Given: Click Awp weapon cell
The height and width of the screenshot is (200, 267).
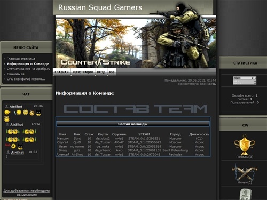Looking at the screenshot, I should [119, 150].
